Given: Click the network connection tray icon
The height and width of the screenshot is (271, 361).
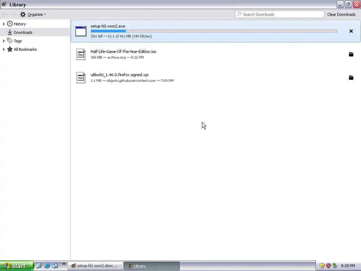Looking at the screenshot, I should point(335,266).
